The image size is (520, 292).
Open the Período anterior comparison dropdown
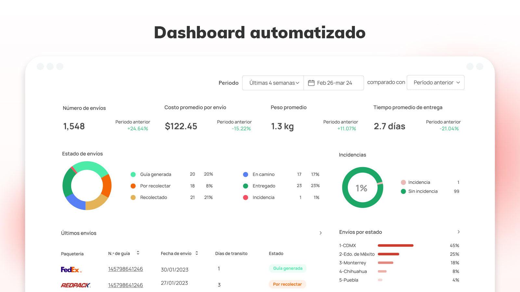(435, 82)
